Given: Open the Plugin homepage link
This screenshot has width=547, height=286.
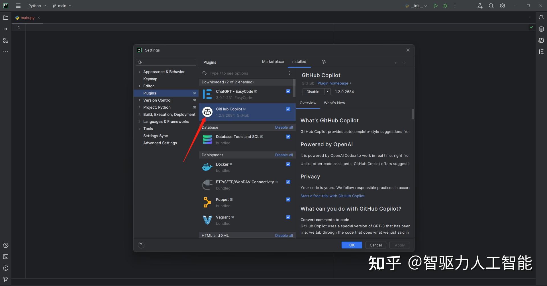Looking at the screenshot, I should pyautogui.click(x=333, y=83).
